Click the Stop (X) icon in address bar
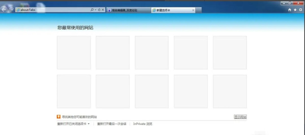The width and height of the screenshot is (305, 135). click(x=103, y=10)
